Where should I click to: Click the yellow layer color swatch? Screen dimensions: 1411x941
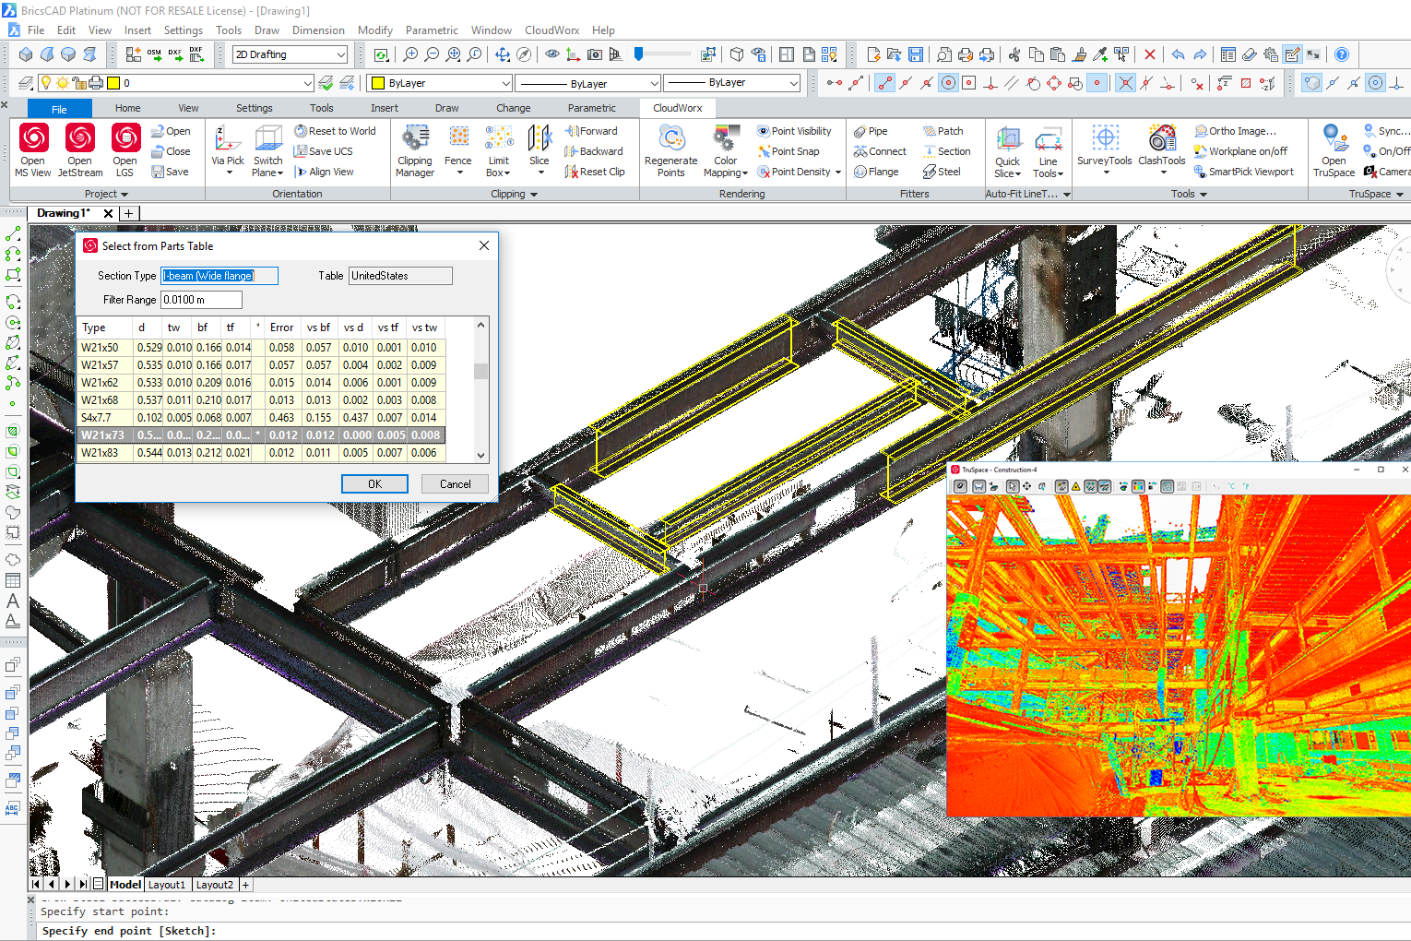113,83
